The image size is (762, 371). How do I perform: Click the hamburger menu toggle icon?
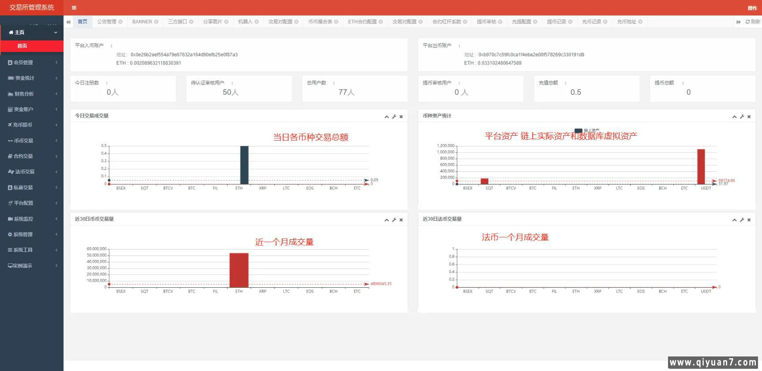[x=74, y=7]
